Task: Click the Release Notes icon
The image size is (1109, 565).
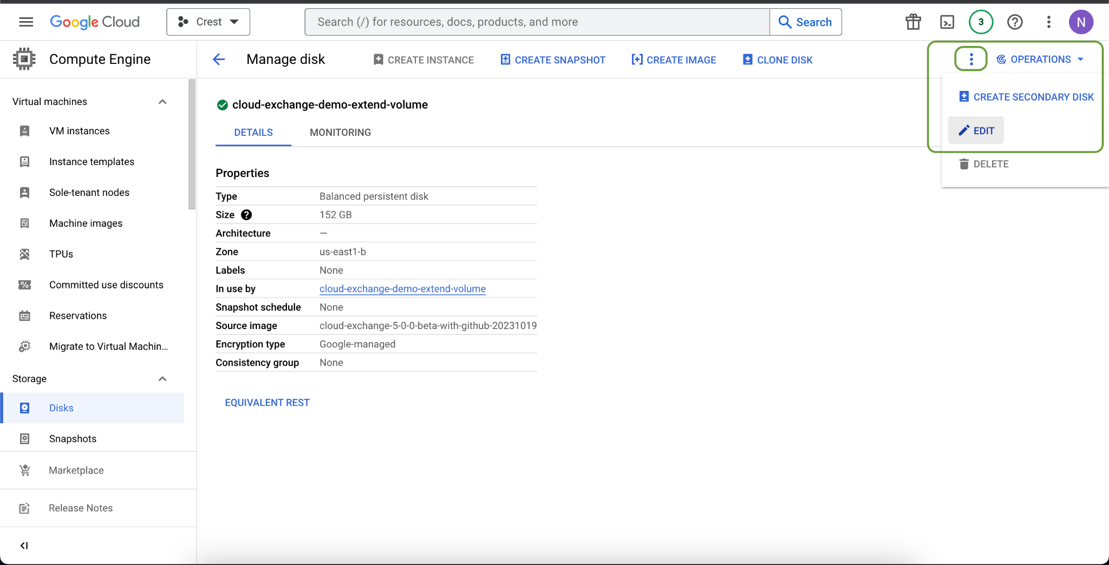Action: pos(24,508)
